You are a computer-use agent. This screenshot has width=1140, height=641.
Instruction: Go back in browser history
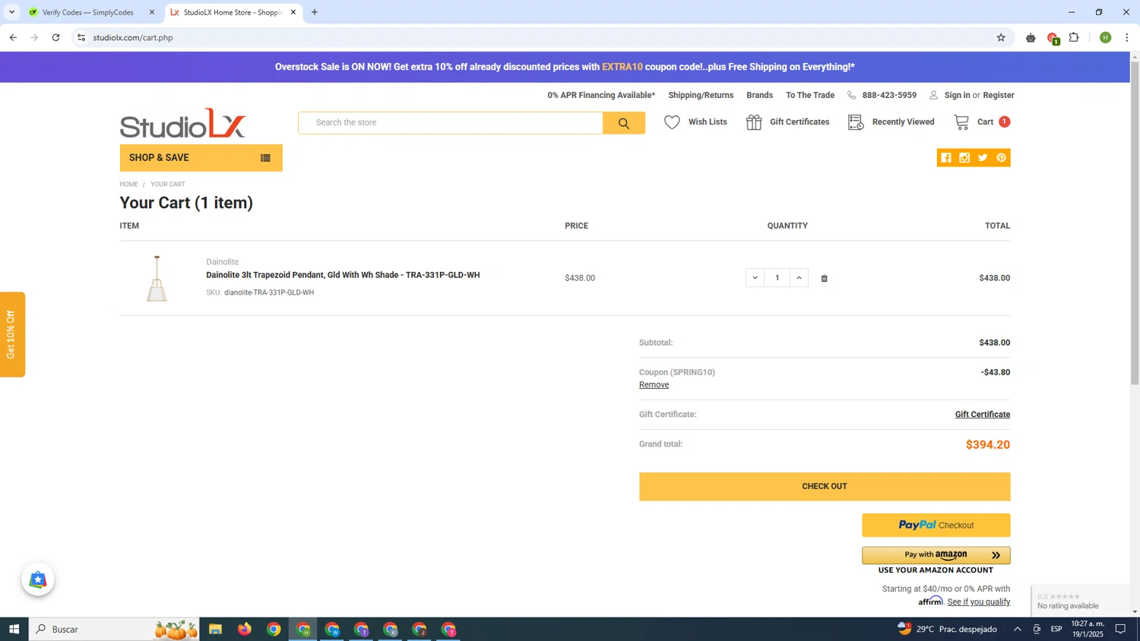(x=13, y=37)
